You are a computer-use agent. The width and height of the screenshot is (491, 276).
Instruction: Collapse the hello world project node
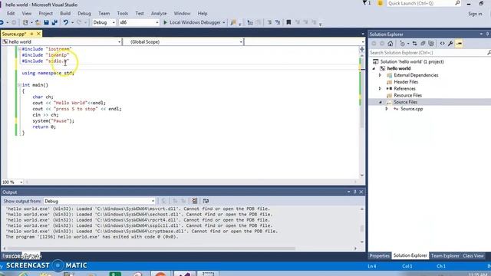coord(374,68)
